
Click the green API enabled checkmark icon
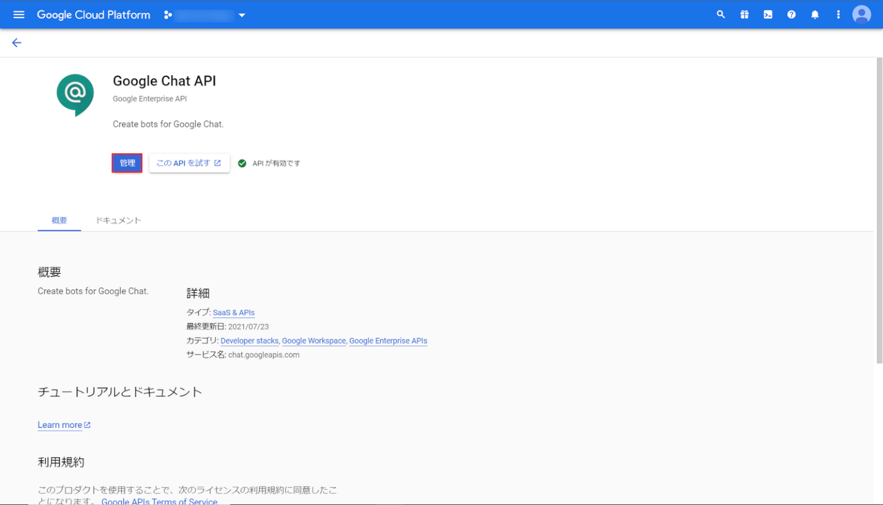coord(242,163)
